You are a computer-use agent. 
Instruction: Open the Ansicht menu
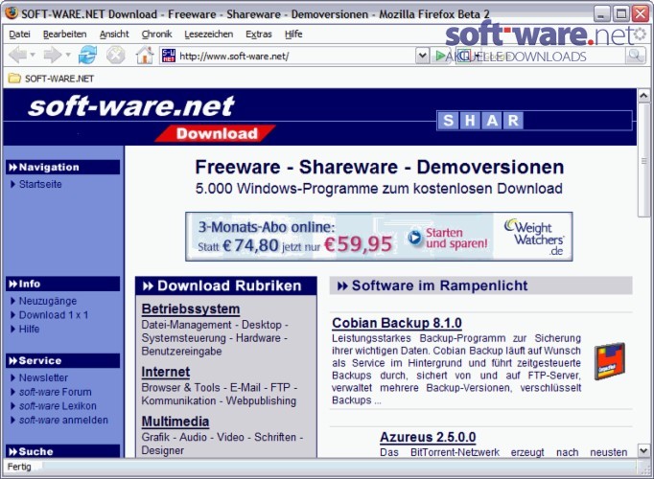click(114, 34)
